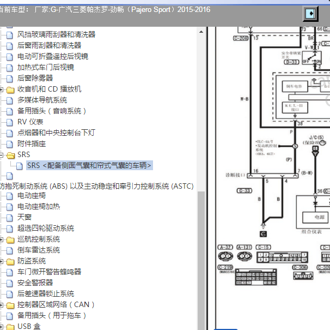Select 收音机和 CD 播放机 folder label

coord(49,89)
